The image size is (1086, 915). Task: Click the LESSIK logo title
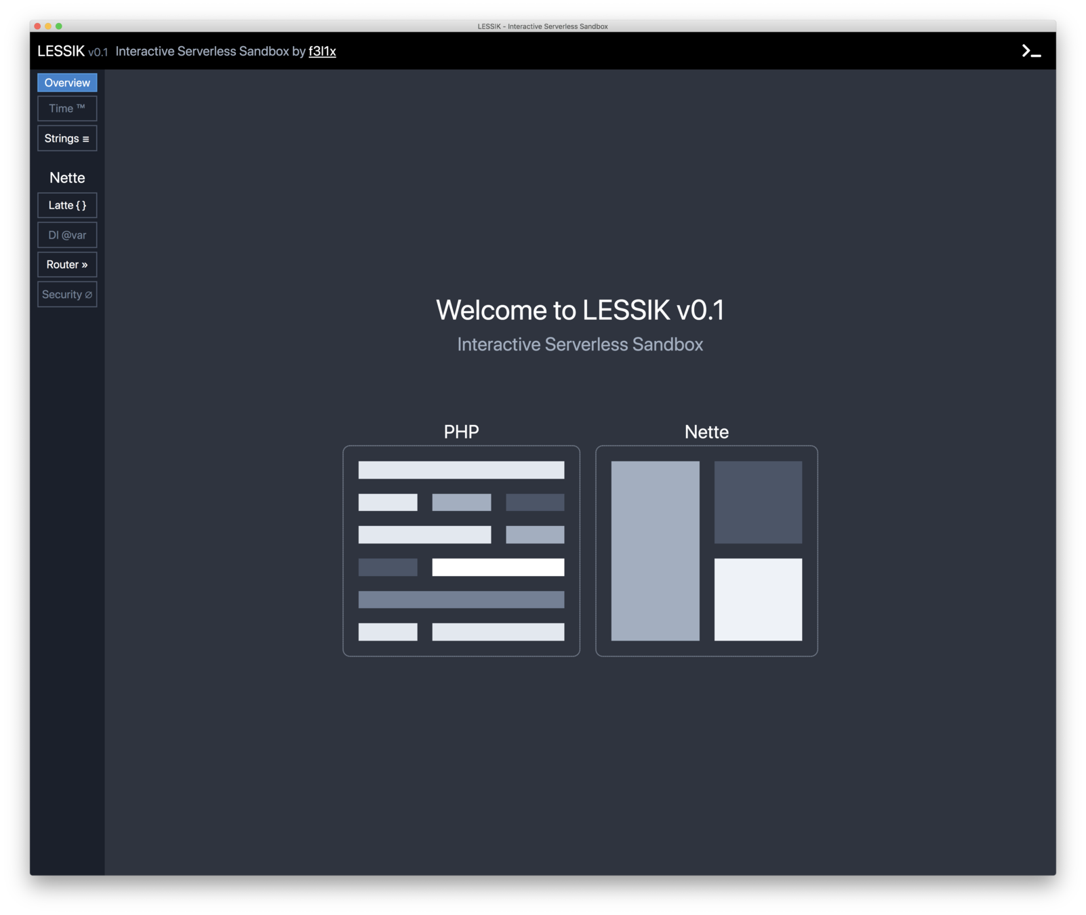tap(61, 52)
